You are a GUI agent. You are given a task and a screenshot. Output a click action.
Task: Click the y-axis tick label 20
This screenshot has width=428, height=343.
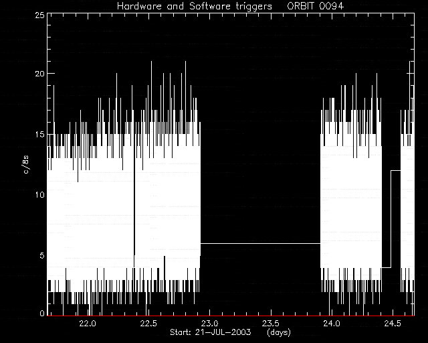[39, 74]
